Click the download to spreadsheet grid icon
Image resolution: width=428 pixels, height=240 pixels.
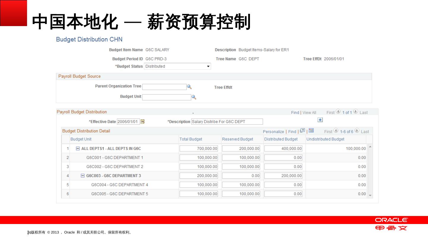pos(311,131)
